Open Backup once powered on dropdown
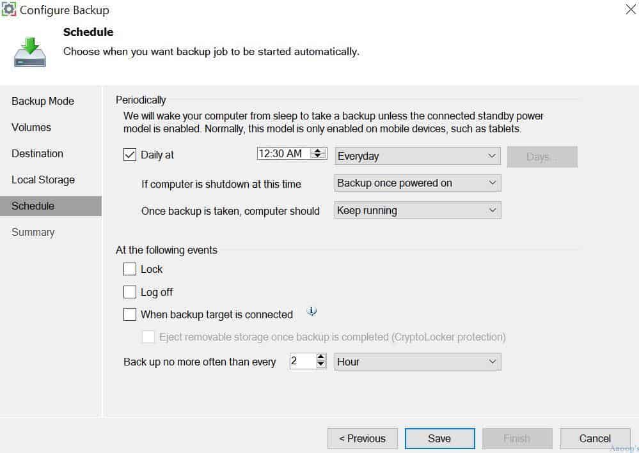 (x=418, y=183)
